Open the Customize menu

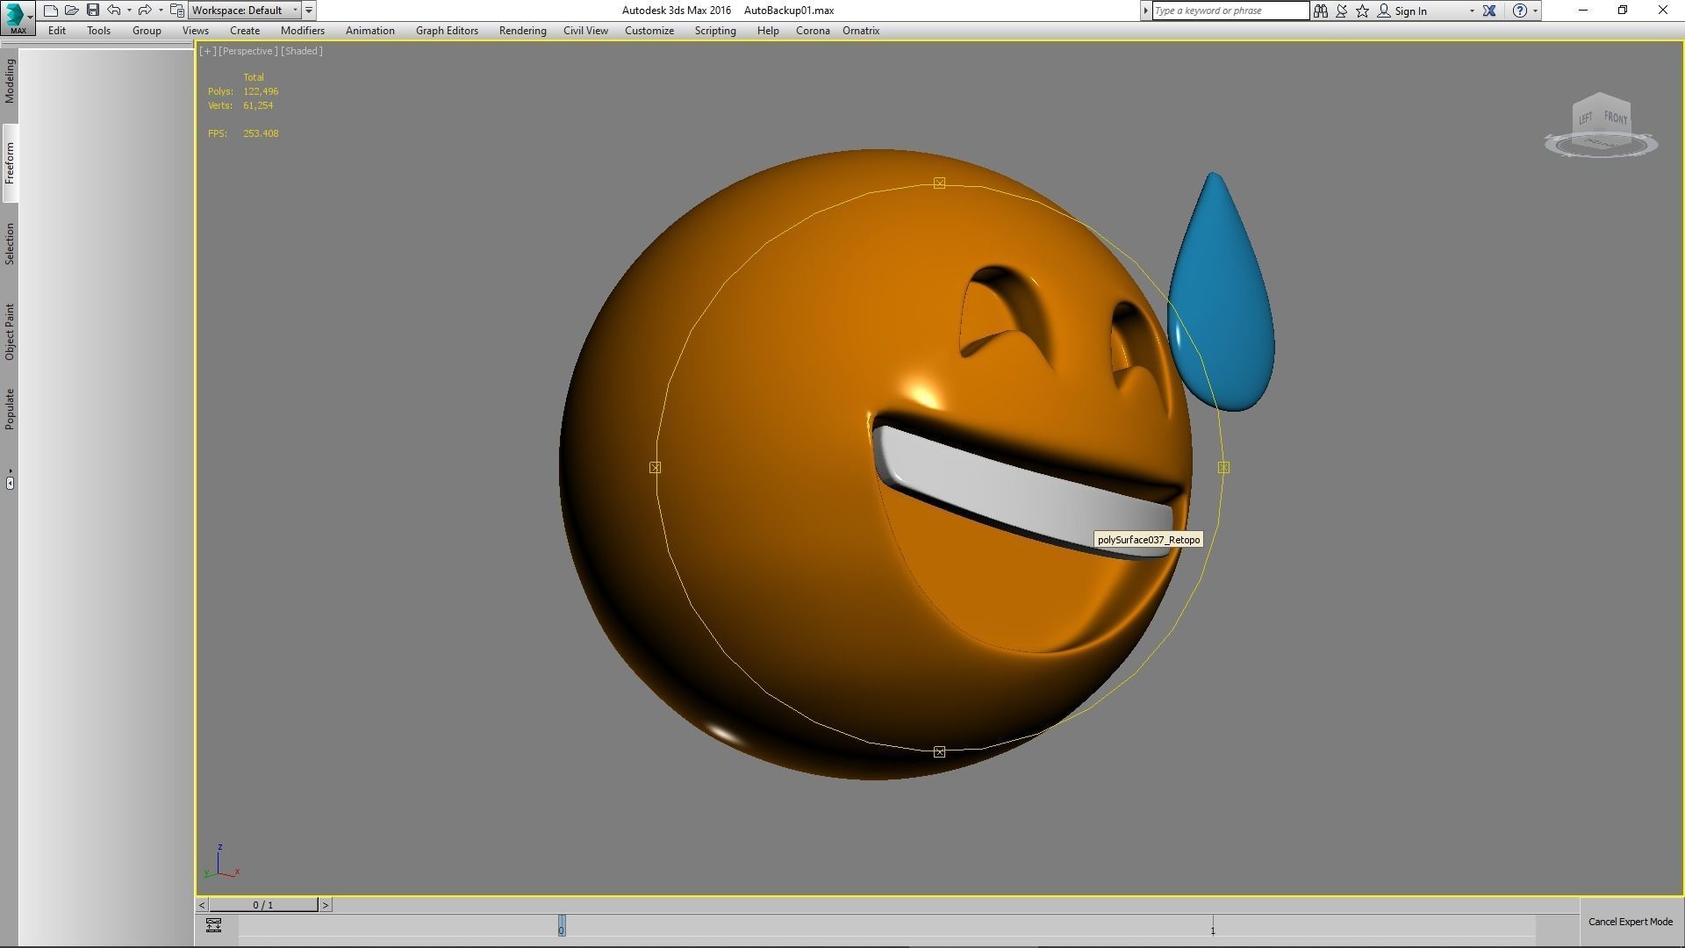(649, 31)
